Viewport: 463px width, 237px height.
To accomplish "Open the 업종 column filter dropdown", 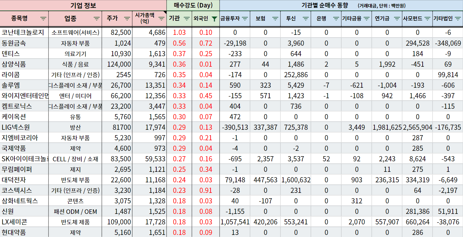I will pos(97,19).
